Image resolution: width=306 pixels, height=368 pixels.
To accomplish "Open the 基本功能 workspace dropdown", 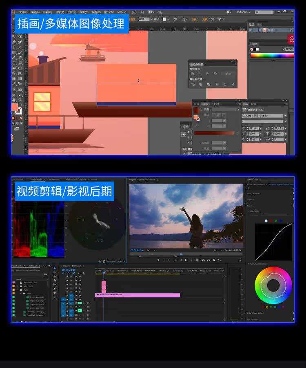I will (243, 12).
